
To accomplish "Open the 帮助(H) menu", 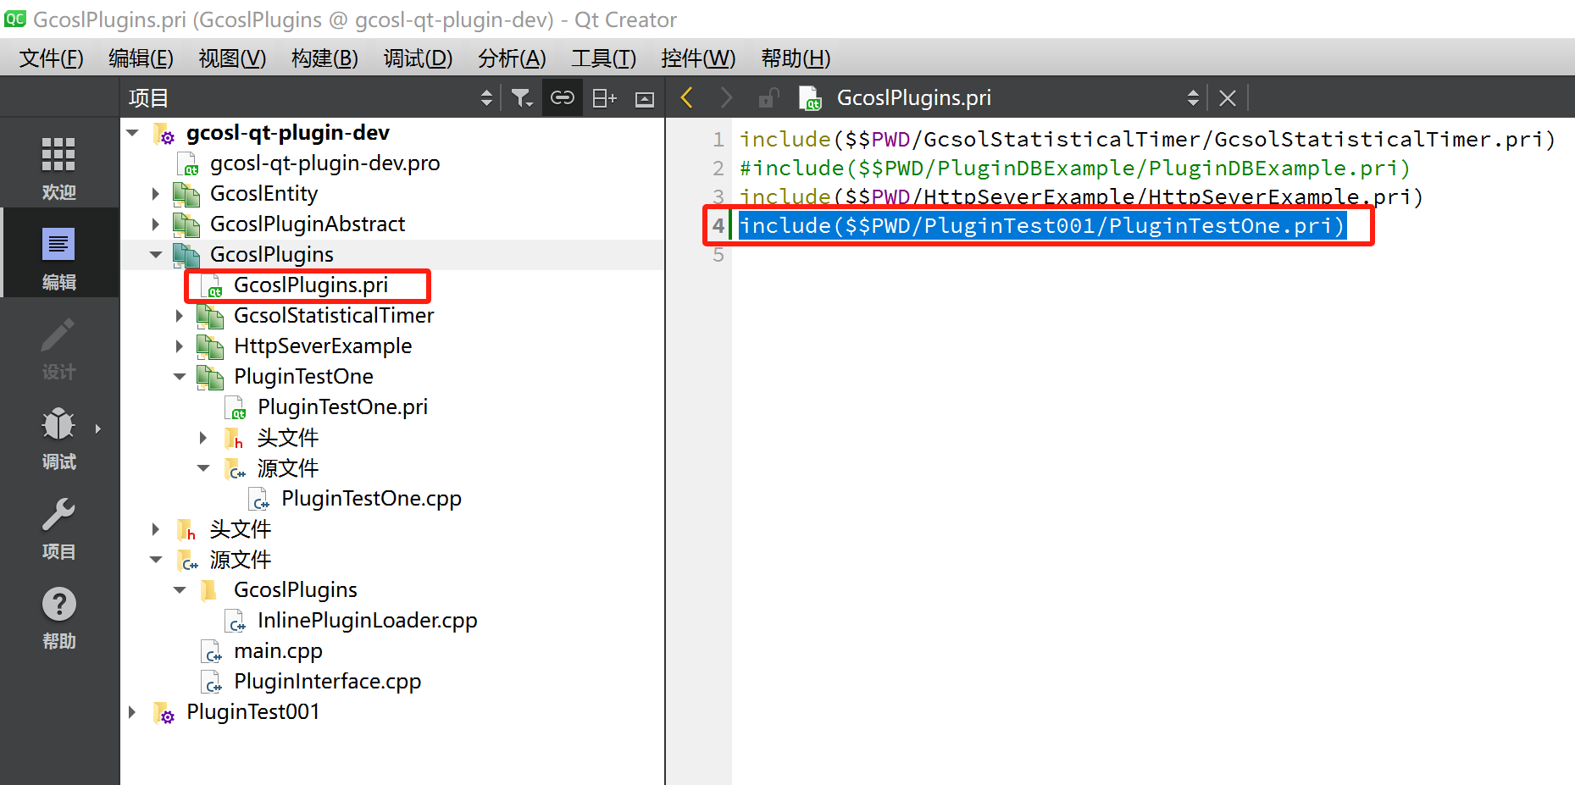I will (x=796, y=58).
